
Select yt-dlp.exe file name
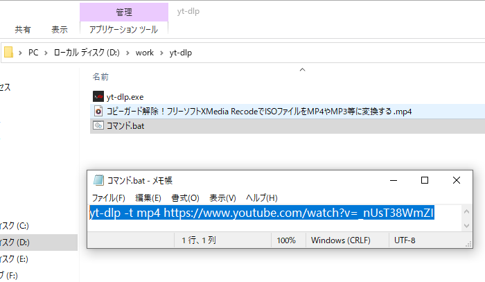click(x=125, y=97)
